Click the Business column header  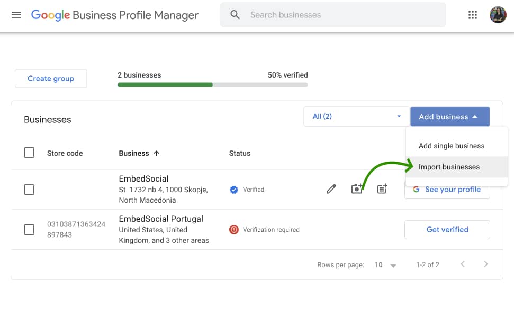tap(134, 154)
